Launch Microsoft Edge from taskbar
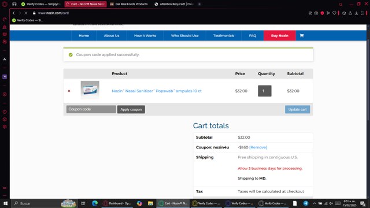Viewport: 370px width, 208px height. tap(95, 203)
